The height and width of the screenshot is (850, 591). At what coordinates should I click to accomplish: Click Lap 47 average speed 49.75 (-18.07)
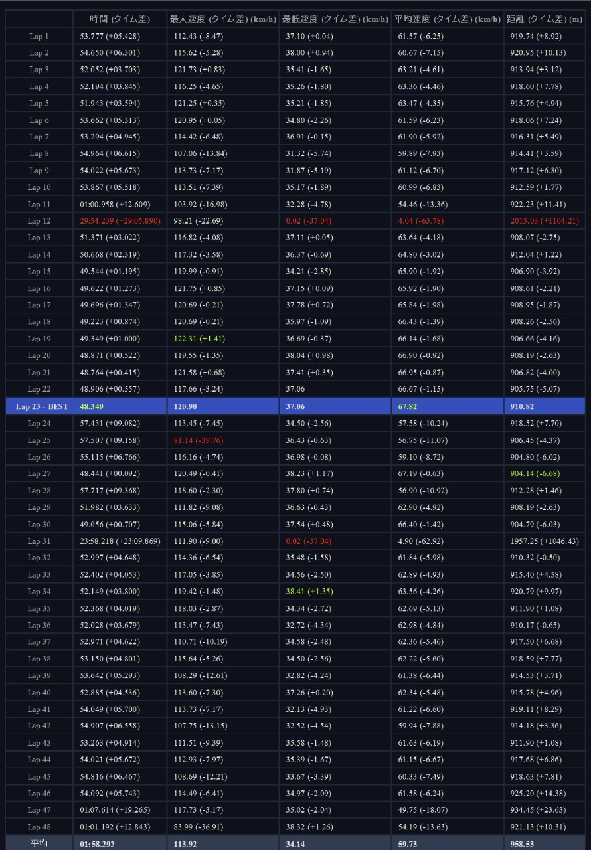(423, 810)
